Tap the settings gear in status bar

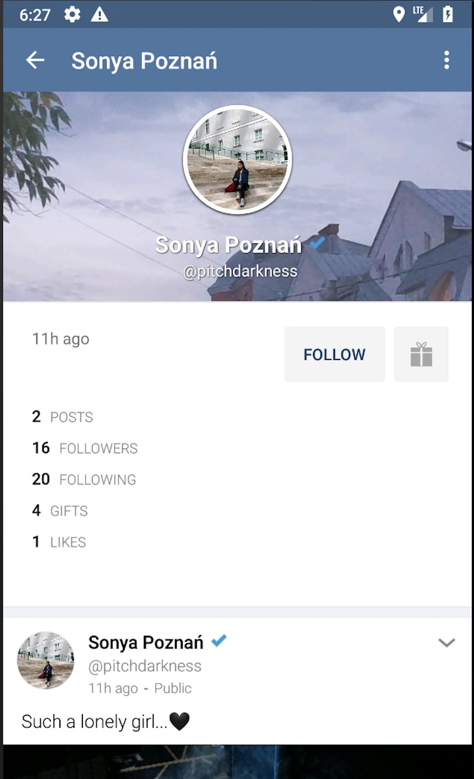coord(72,14)
